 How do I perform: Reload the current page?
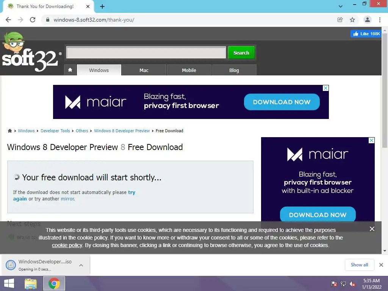point(33,20)
